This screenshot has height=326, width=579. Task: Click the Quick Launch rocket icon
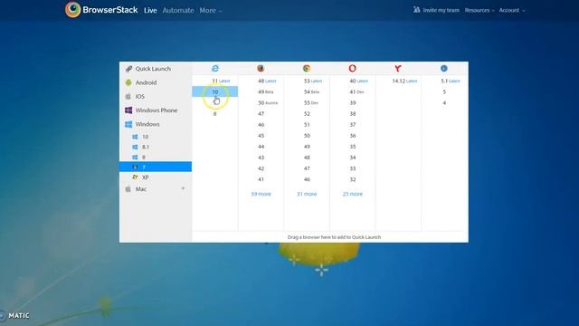(x=128, y=69)
